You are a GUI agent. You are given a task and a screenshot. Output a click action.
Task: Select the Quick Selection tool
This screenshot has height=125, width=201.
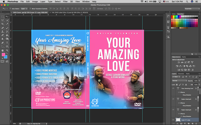[7, 20]
